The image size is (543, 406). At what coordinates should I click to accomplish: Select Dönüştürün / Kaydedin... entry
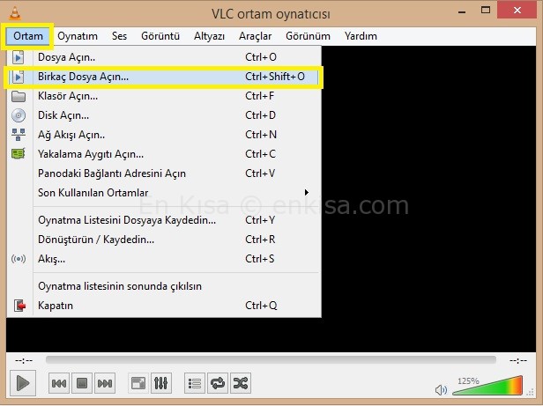163,240
